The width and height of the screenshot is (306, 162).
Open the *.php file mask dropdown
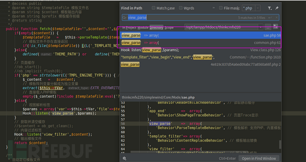click(x=258, y=8)
